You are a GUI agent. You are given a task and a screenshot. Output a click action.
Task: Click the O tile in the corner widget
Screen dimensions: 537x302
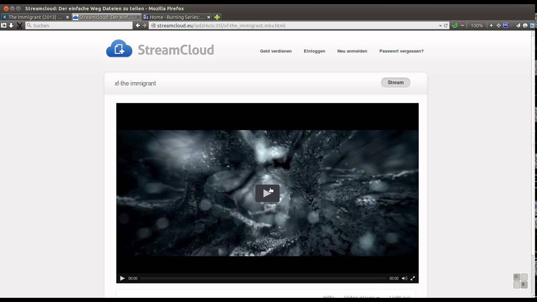coord(516,277)
